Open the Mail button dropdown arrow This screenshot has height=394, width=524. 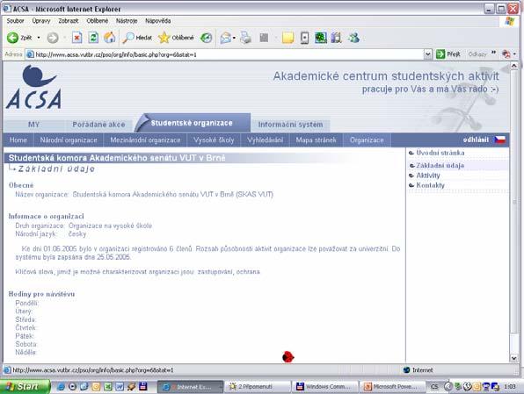click(234, 38)
